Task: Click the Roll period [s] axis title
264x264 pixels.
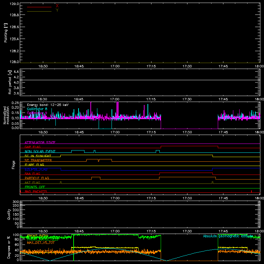Action: tap(10, 82)
